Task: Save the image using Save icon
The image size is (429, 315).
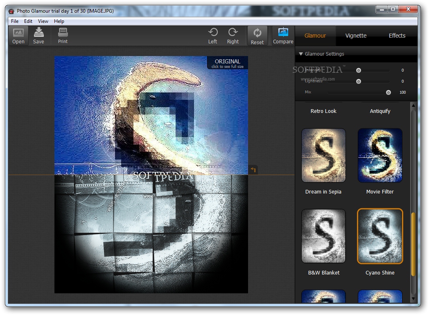Action: pos(38,36)
